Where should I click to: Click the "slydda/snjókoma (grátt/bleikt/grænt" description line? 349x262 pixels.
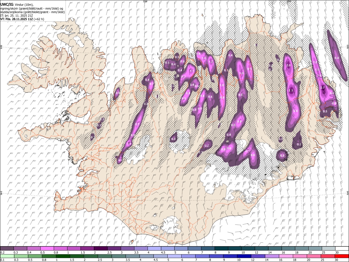[32, 12]
